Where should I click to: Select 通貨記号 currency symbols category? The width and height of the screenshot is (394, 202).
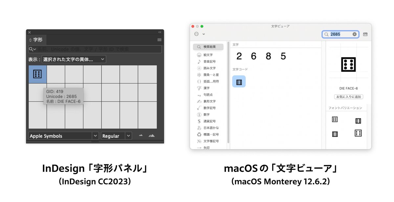click(208, 121)
